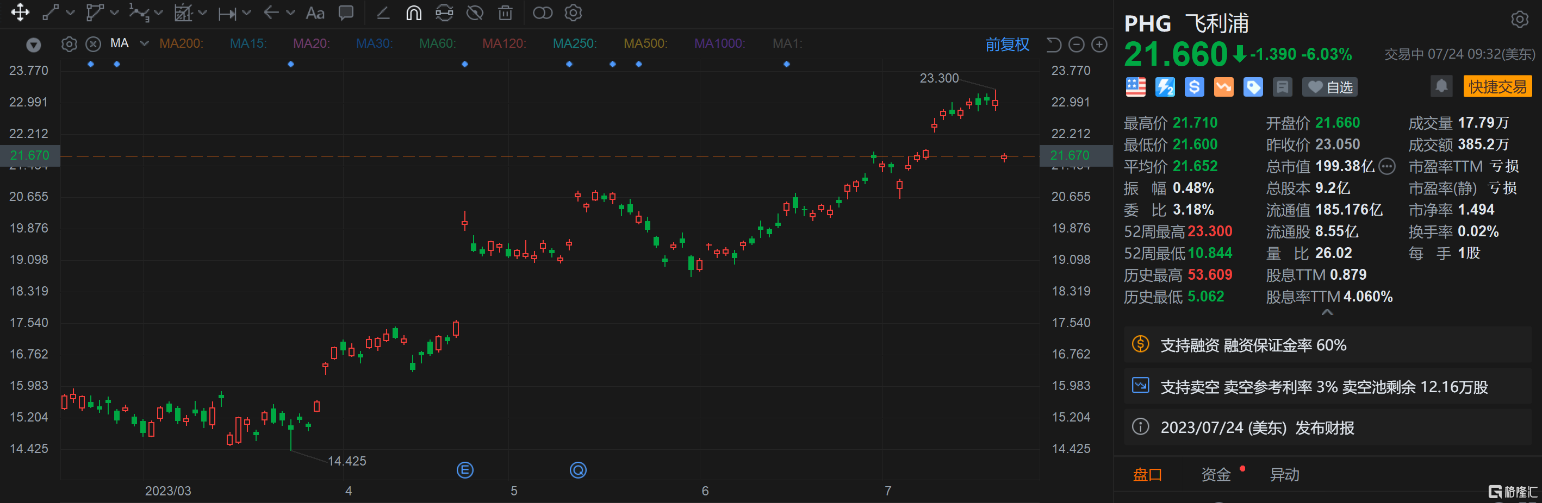
Task: Select the Gann/Fibonacci box tool
Action: tap(183, 12)
